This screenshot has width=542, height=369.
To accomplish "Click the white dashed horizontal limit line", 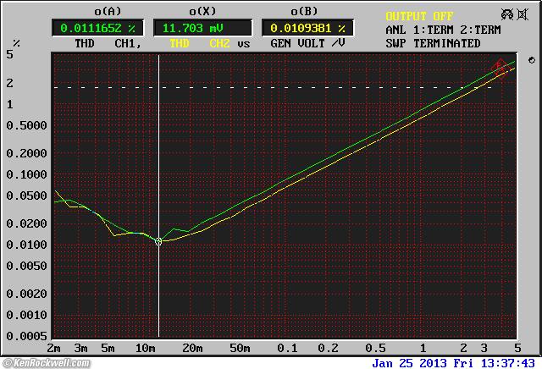I will pos(273,87).
